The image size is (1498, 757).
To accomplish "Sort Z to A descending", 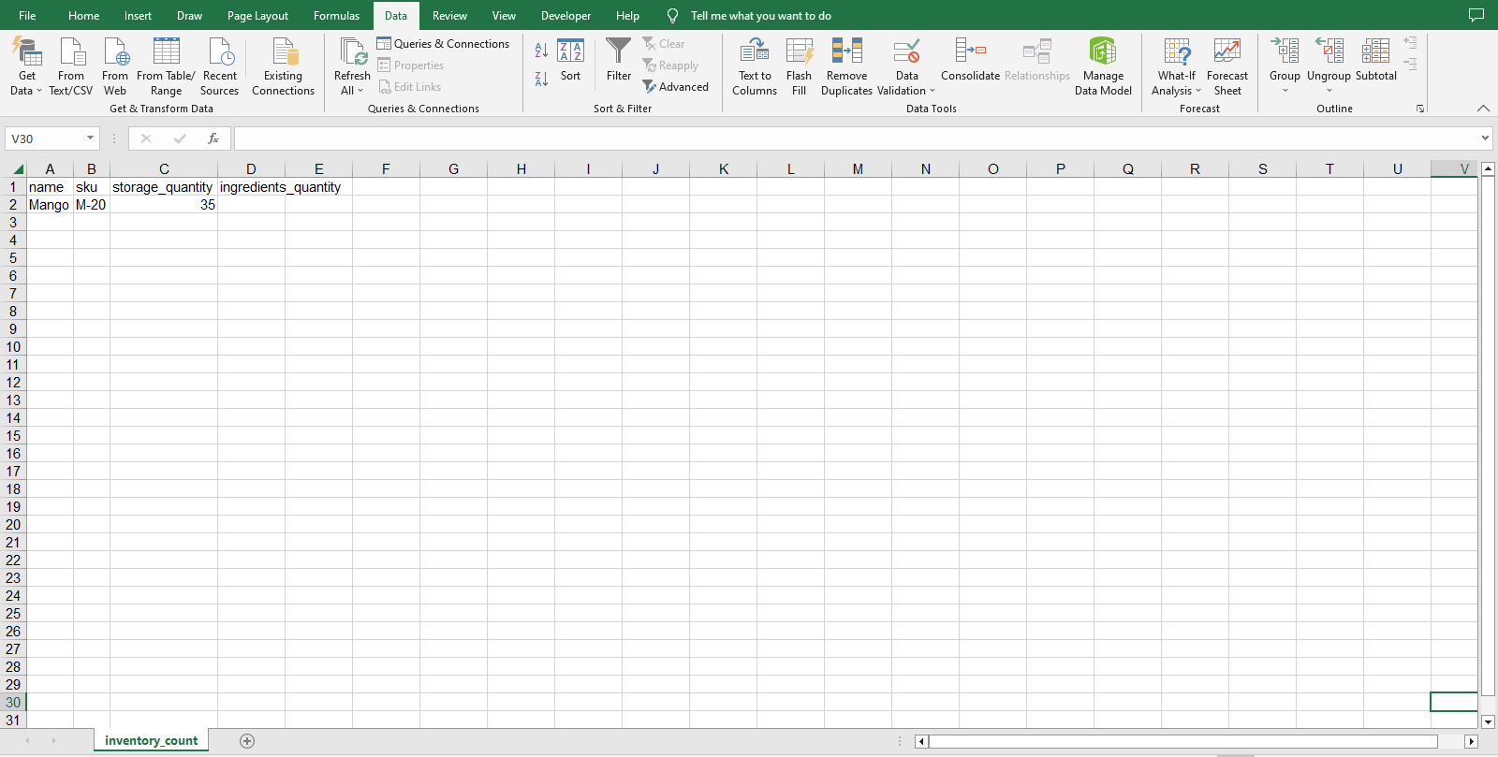I will tap(541, 79).
